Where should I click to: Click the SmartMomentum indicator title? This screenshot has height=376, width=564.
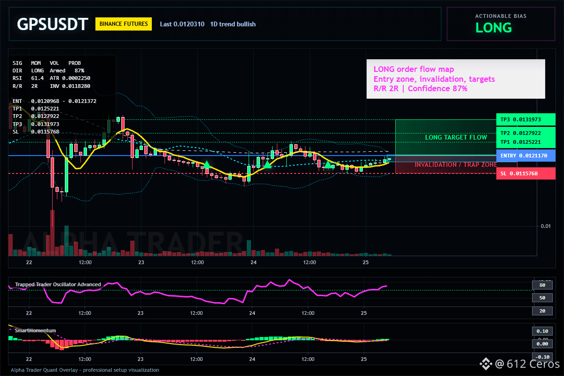coord(35,331)
